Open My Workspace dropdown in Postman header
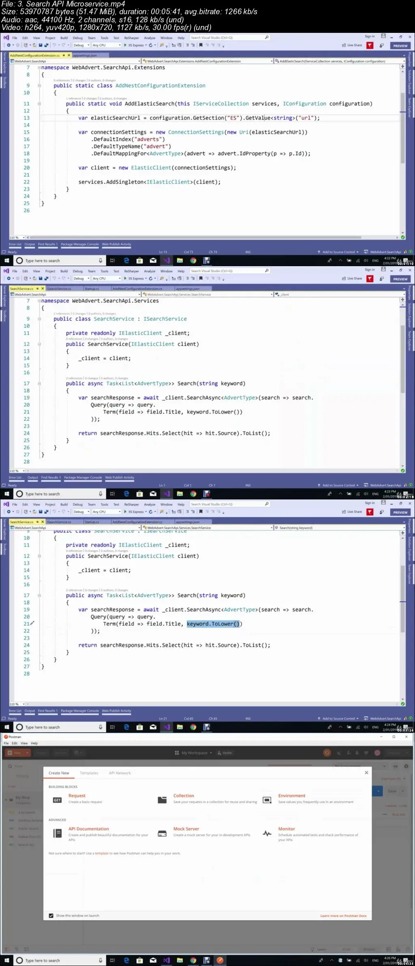 (193, 753)
